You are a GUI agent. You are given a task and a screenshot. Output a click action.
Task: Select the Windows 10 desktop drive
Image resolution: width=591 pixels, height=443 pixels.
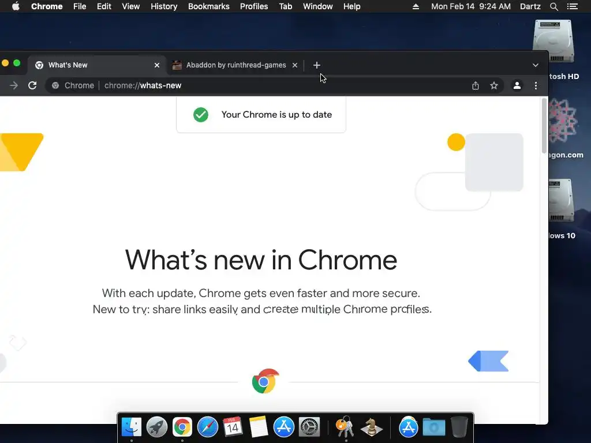562,201
